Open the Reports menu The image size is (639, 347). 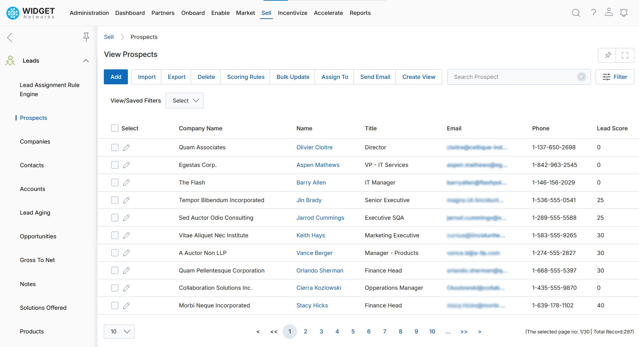click(360, 13)
